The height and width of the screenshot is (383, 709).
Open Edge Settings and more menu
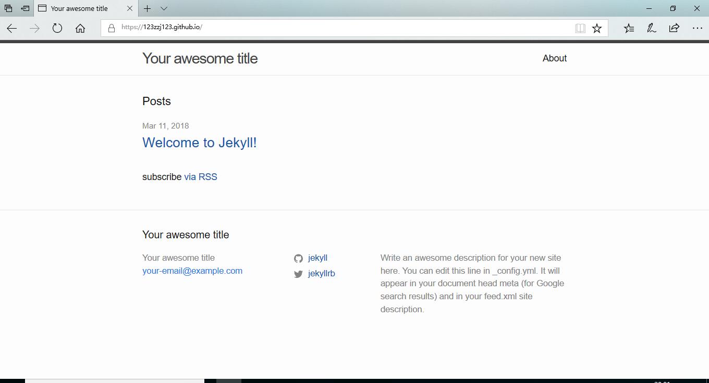[698, 28]
